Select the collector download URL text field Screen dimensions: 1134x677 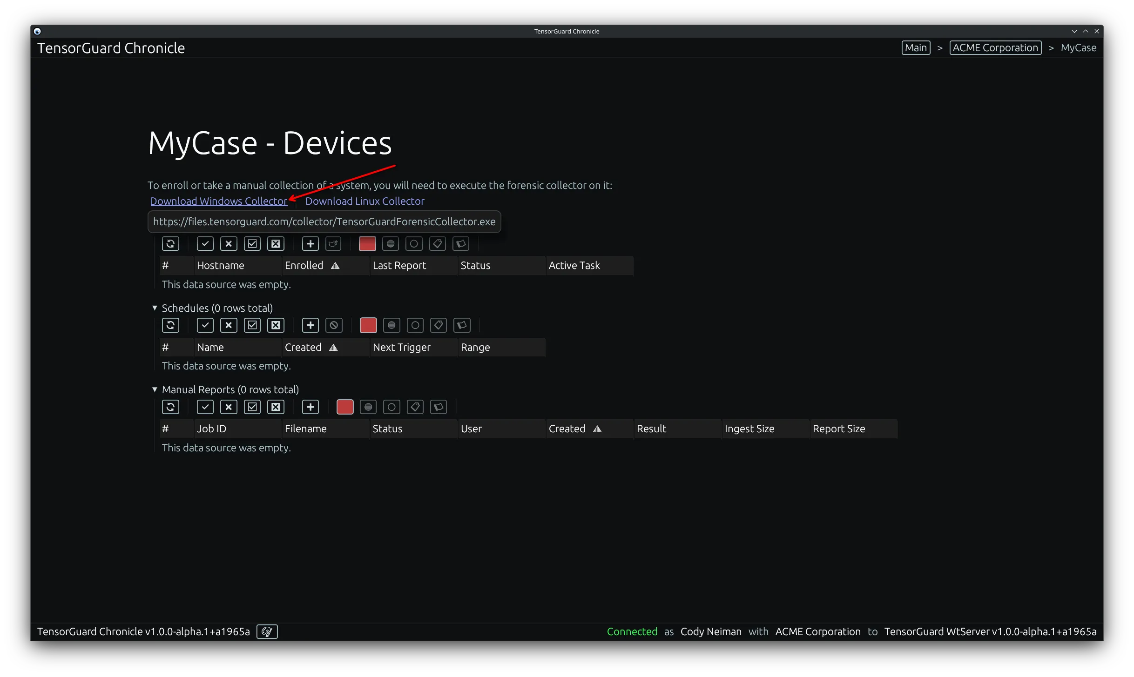(x=324, y=221)
